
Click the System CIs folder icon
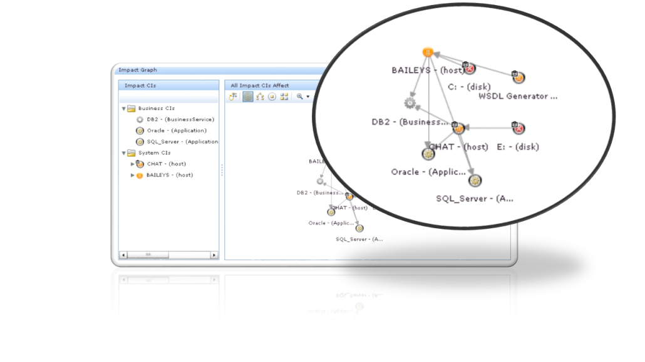tap(132, 153)
